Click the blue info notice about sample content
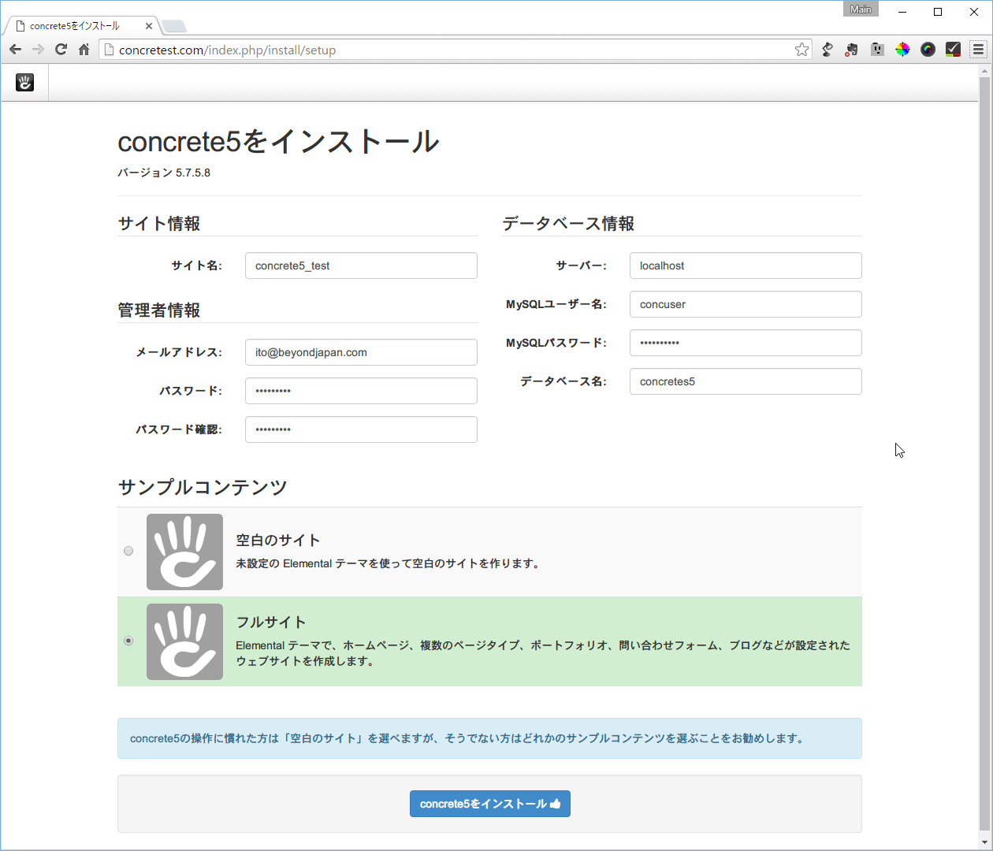 (x=489, y=738)
